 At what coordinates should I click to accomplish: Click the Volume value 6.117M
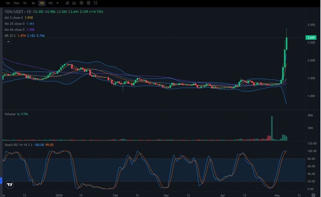point(23,114)
